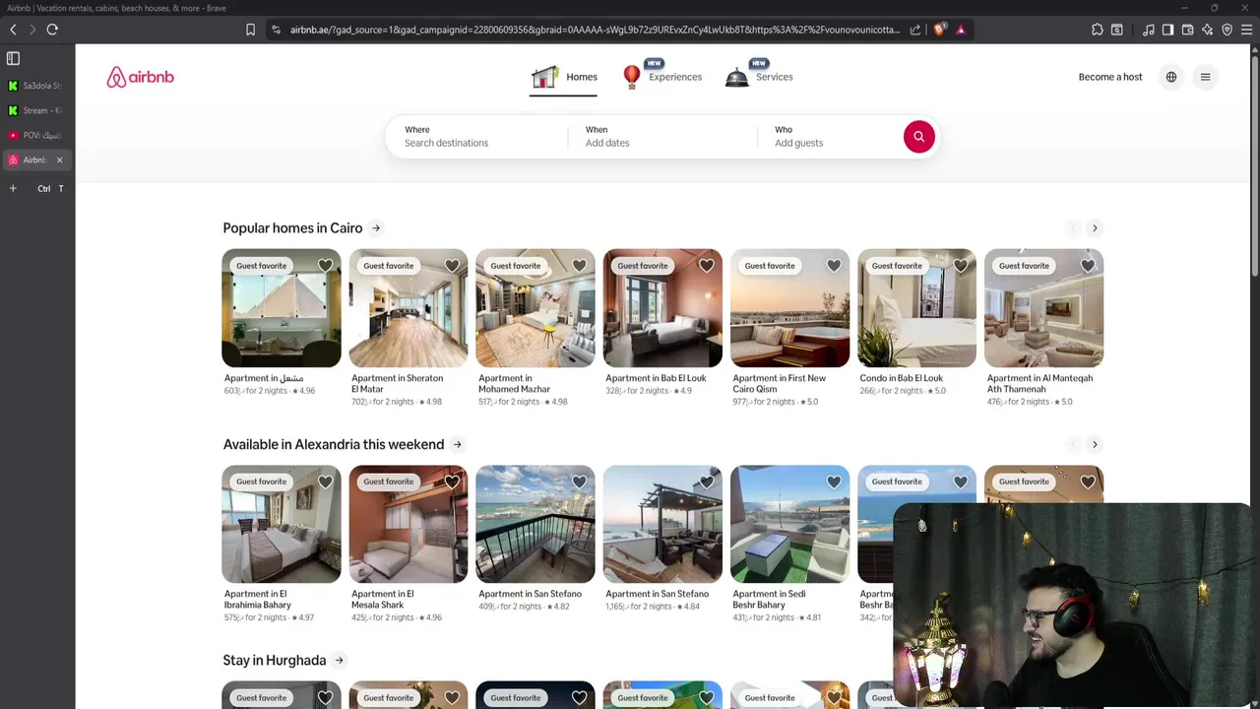Favorite the pyramid-view Cairo apartment
The width and height of the screenshot is (1260, 709).
pyautogui.click(x=325, y=265)
